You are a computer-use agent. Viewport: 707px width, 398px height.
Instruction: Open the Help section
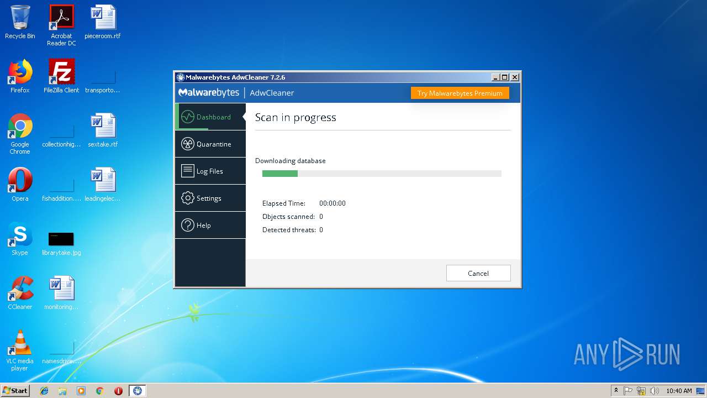pyautogui.click(x=210, y=225)
